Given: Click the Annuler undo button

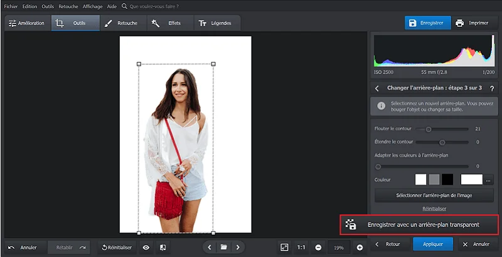Looking at the screenshot, I should [x=25, y=248].
